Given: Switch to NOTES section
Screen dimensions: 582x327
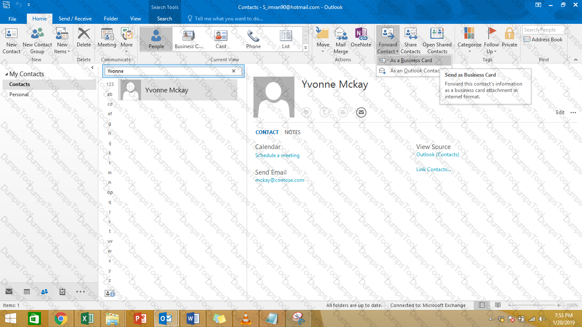Looking at the screenshot, I should (292, 132).
